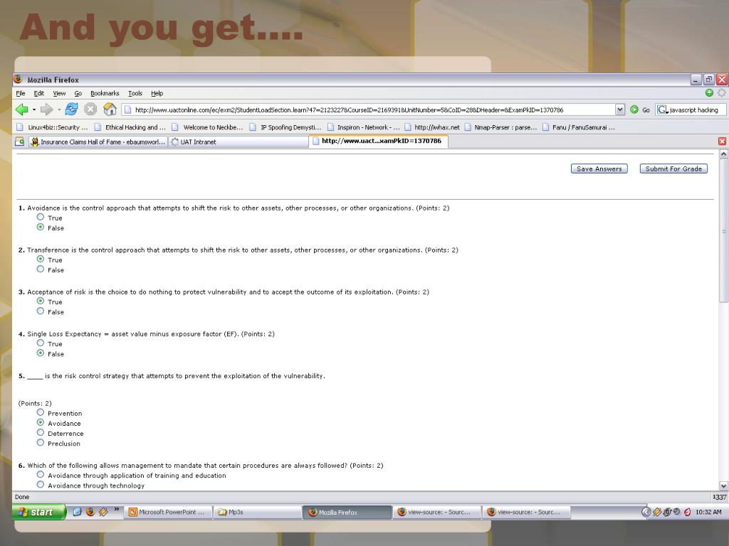
Task: Open the Welcome to Neckbe... bookmark
Action: [x=207, y=127]
